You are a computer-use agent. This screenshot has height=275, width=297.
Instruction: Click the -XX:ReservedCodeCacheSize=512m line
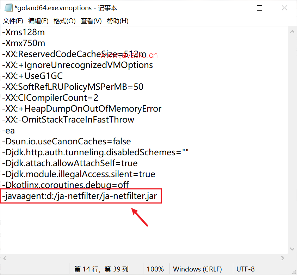point(74,54)
